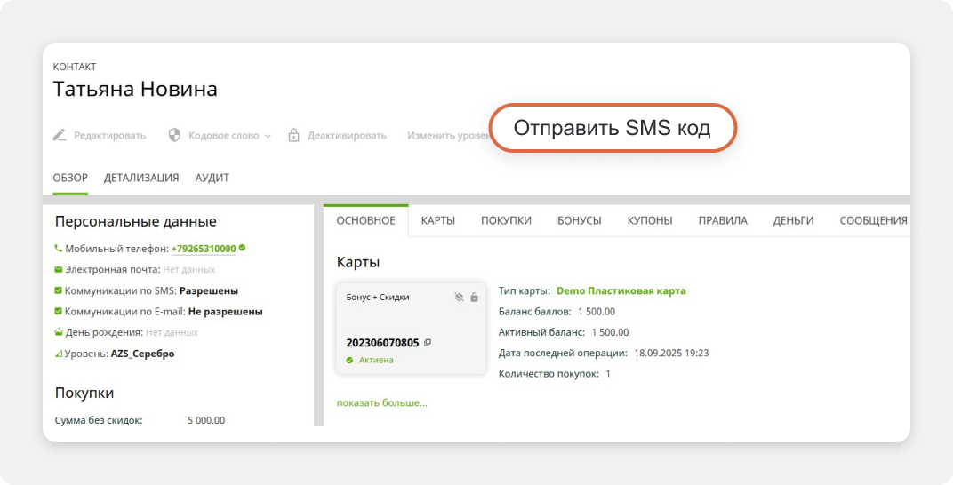Expand the Кодовое слово dropdown arrow

coord(268,136)
